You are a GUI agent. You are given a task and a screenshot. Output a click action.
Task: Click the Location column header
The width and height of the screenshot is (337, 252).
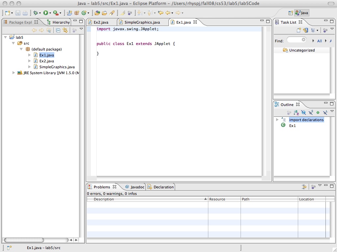click(x=312, y=199)
